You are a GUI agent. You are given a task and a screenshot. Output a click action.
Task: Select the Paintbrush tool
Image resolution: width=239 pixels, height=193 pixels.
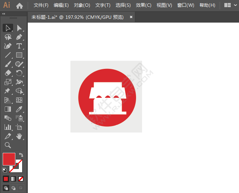8,64
